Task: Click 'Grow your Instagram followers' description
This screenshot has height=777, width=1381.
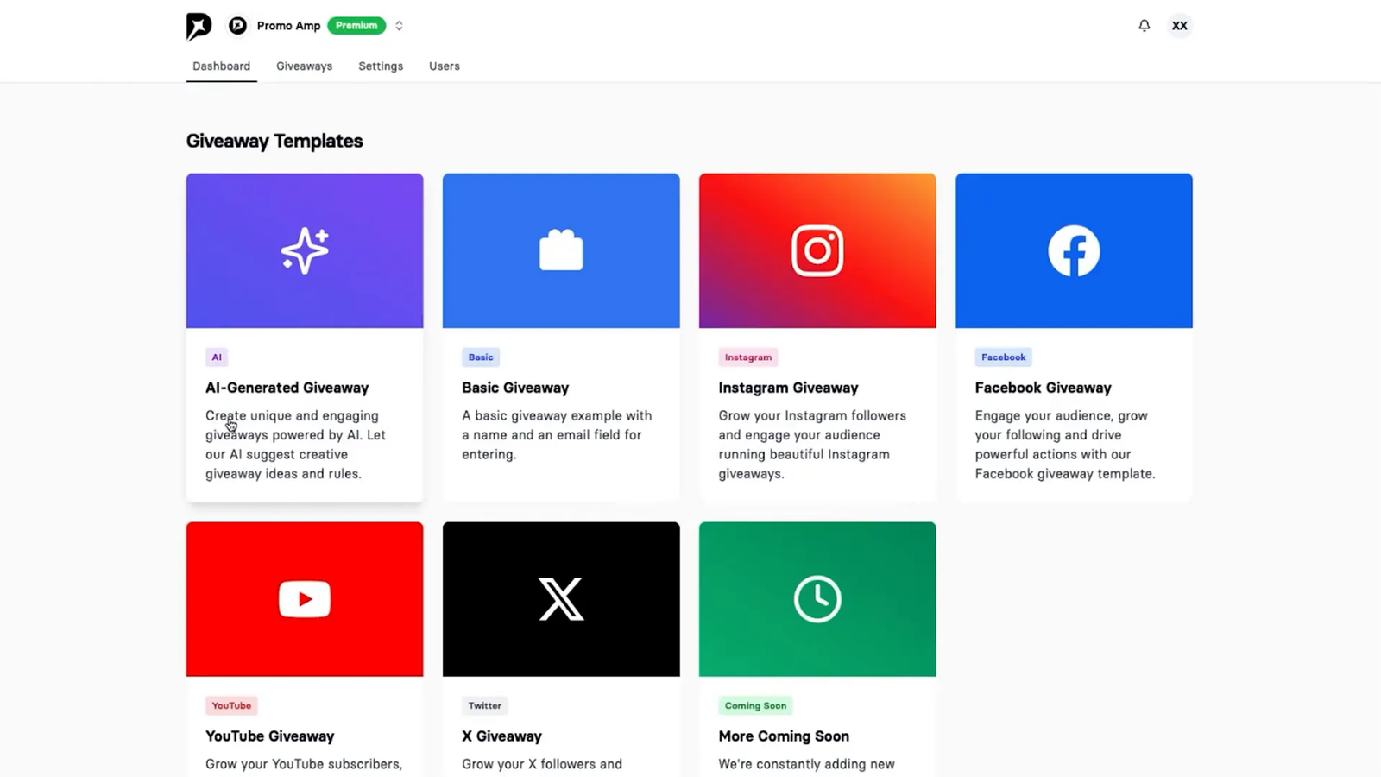Action: pyautogui.click(x=812, y=445)
